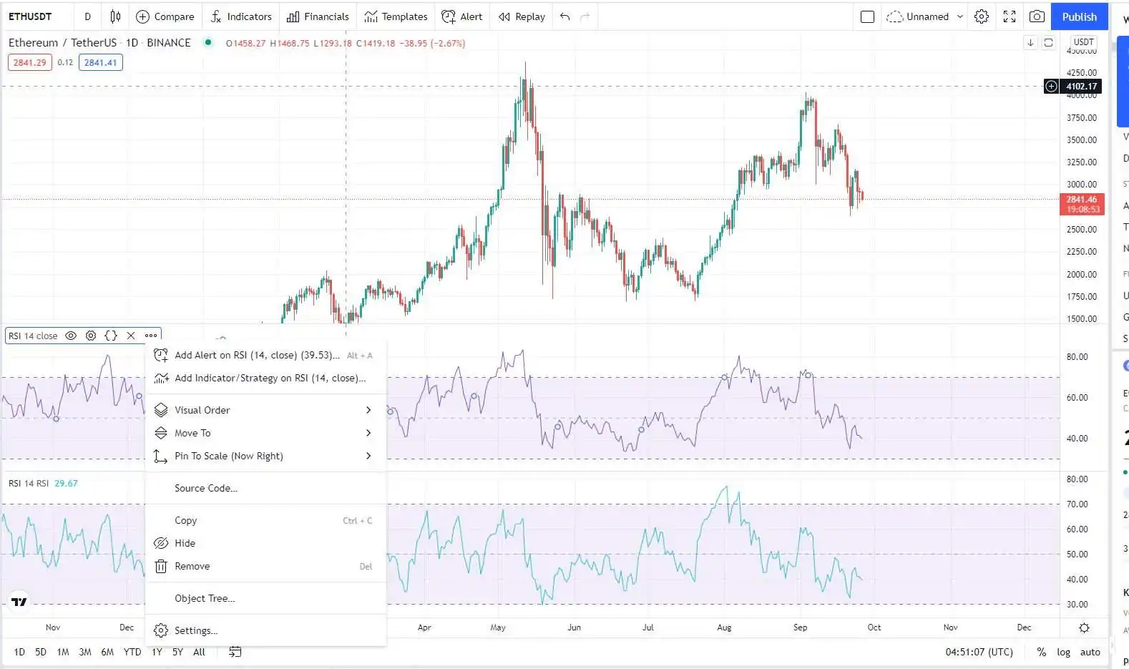
Task: Select Remove in context menu
Action: pyautogui.click(x=265, y=566)
